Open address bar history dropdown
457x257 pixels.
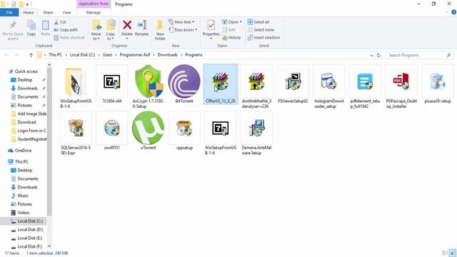pyautogui.click(x=371, y=55)
